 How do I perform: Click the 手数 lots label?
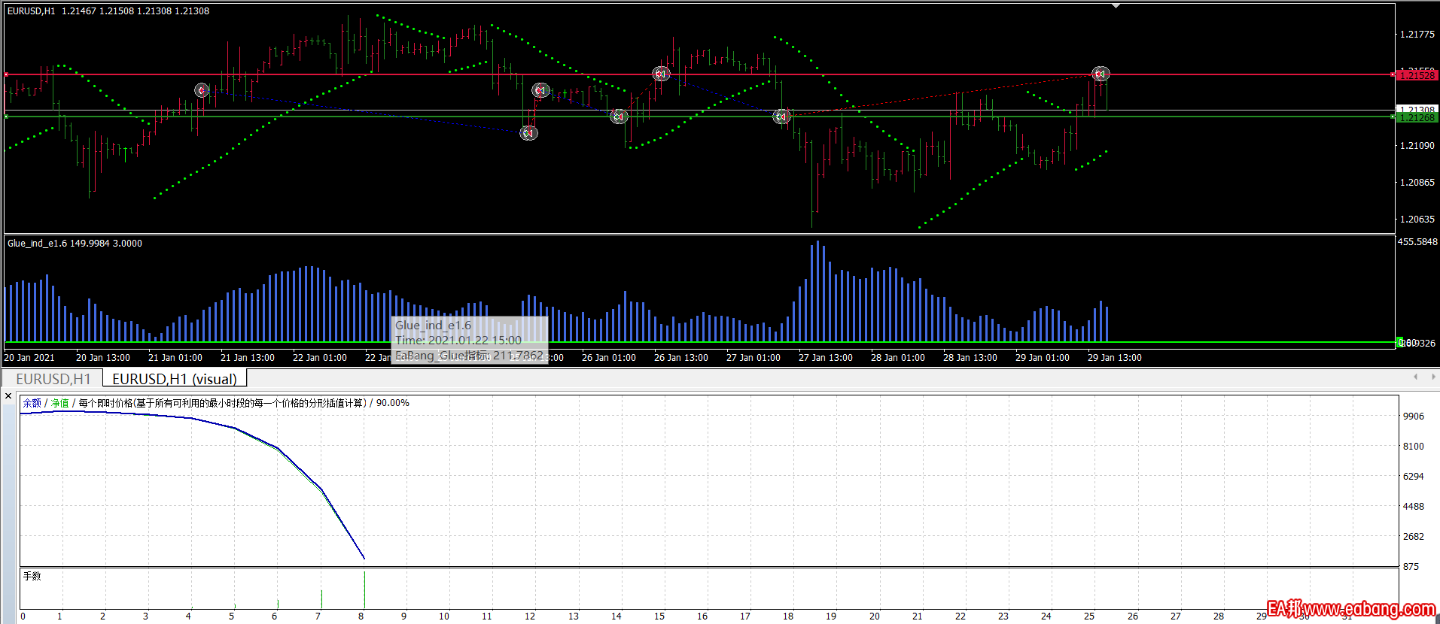(32, 576)
